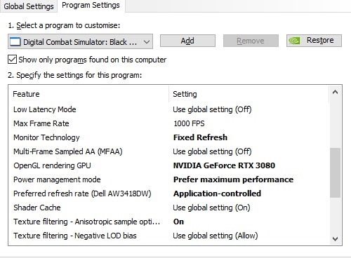Switch to the Global Settings tab
Viewport: 351px width, 258px height.
pyautogui.click(x=29, y=6)
